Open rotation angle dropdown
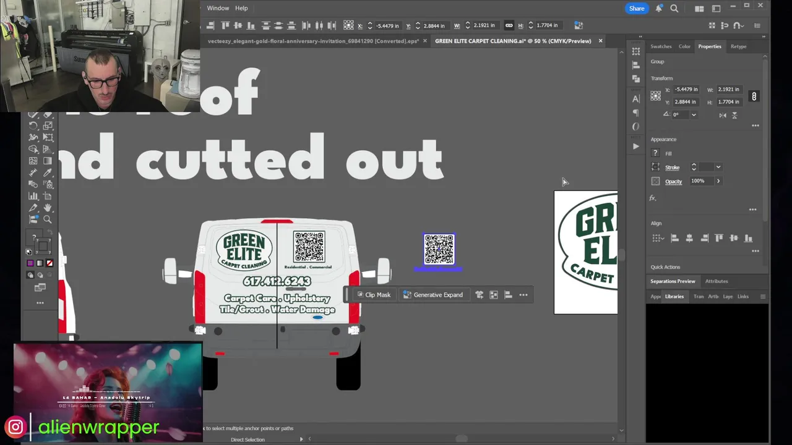The height and width of the screenshot is (445, 792). pos(694,115)
